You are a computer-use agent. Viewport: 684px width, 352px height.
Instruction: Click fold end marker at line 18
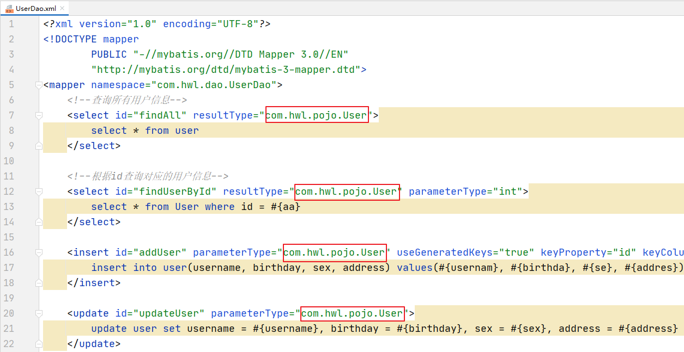38,283
